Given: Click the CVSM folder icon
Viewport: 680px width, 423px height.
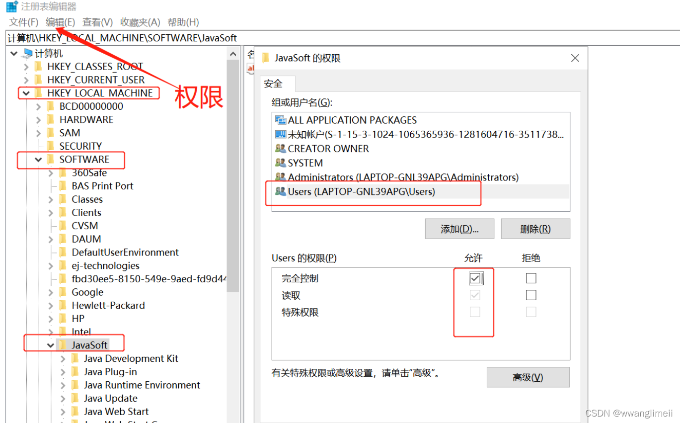Looking at the screenshot, I should (x=63, y=226).
